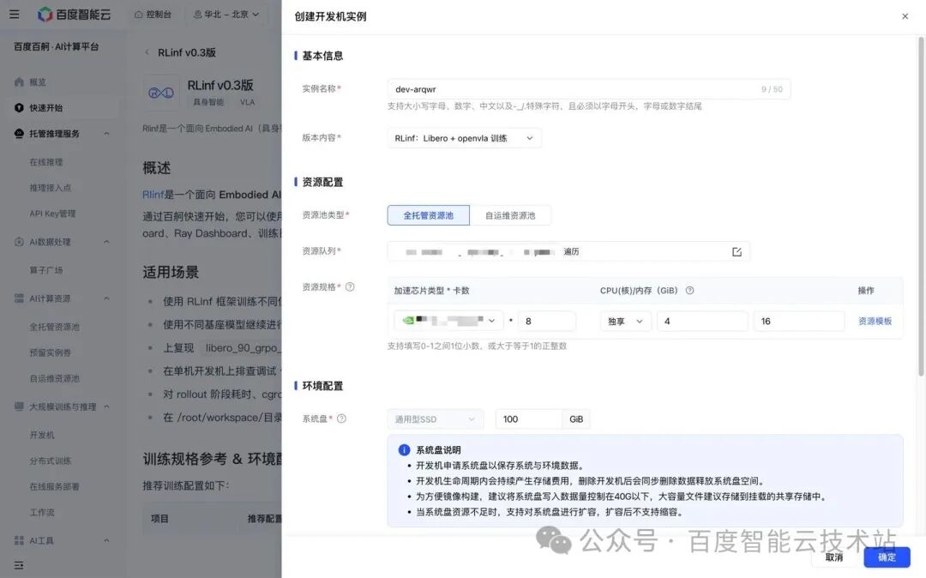This screenshot has height=578, width=926.
Task: Click the 确定 confirm button
Action: click(887, 557)
